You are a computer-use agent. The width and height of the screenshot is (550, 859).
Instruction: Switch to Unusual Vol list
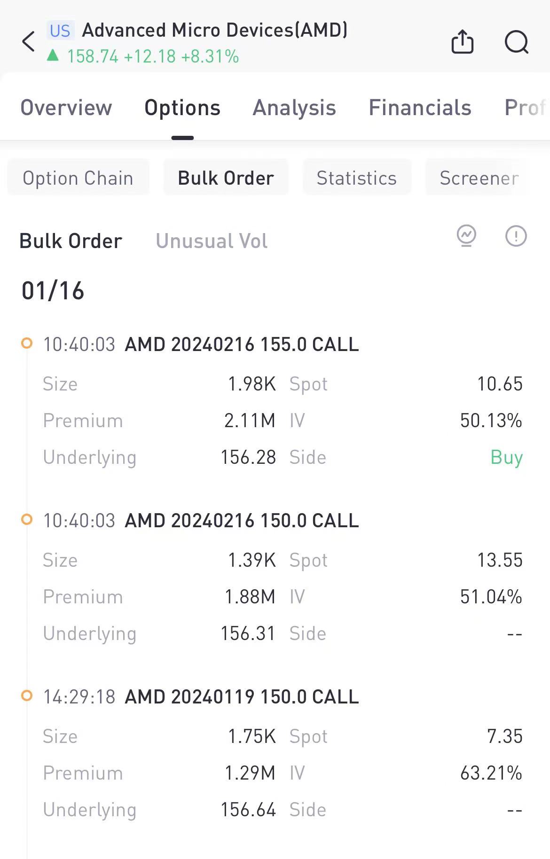click(212, 241)
